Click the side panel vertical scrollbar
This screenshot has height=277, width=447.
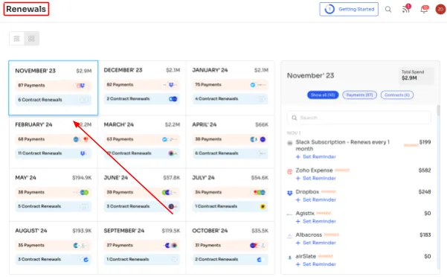tap(438, 110)
